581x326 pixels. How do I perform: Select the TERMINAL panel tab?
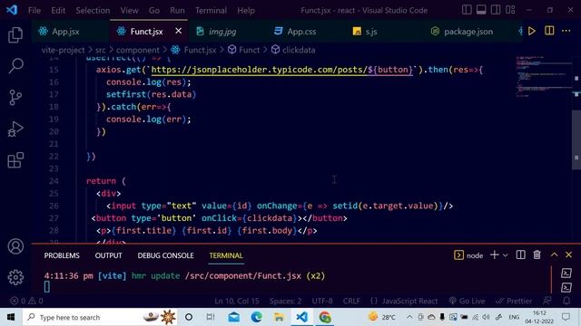pos(226,255)
